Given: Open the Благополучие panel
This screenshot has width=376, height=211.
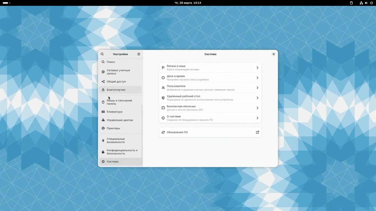Looking at the screenshot, I should tap(120, 90).
